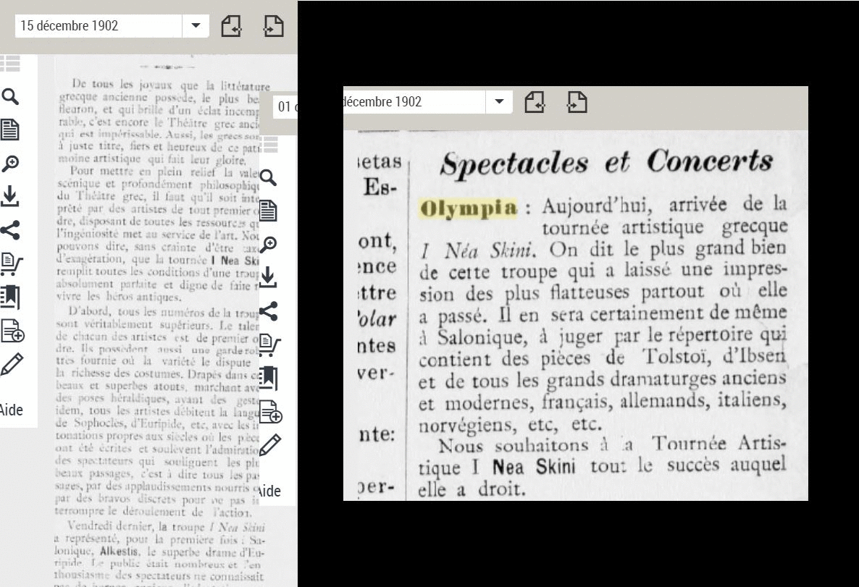Screen dimensions: 859x587
Task: Click the add-document icon in middle sidebar
Action: pos(271,413)
